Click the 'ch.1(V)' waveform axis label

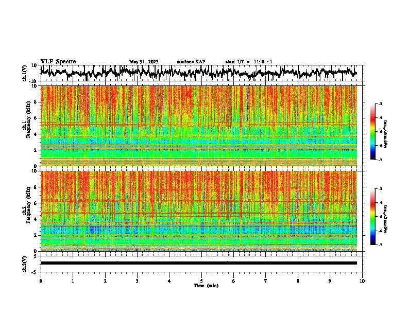tap(25, 73)
